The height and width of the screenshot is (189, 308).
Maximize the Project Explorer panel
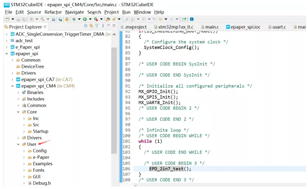pyautogui.click(x=114, y=26)
